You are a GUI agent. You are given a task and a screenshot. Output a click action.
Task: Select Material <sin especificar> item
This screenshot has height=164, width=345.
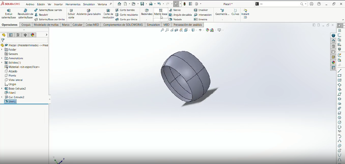click(22, 67)
